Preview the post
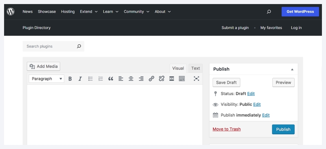The height and width of the screenshot is (149, 326). pos(283,83)
